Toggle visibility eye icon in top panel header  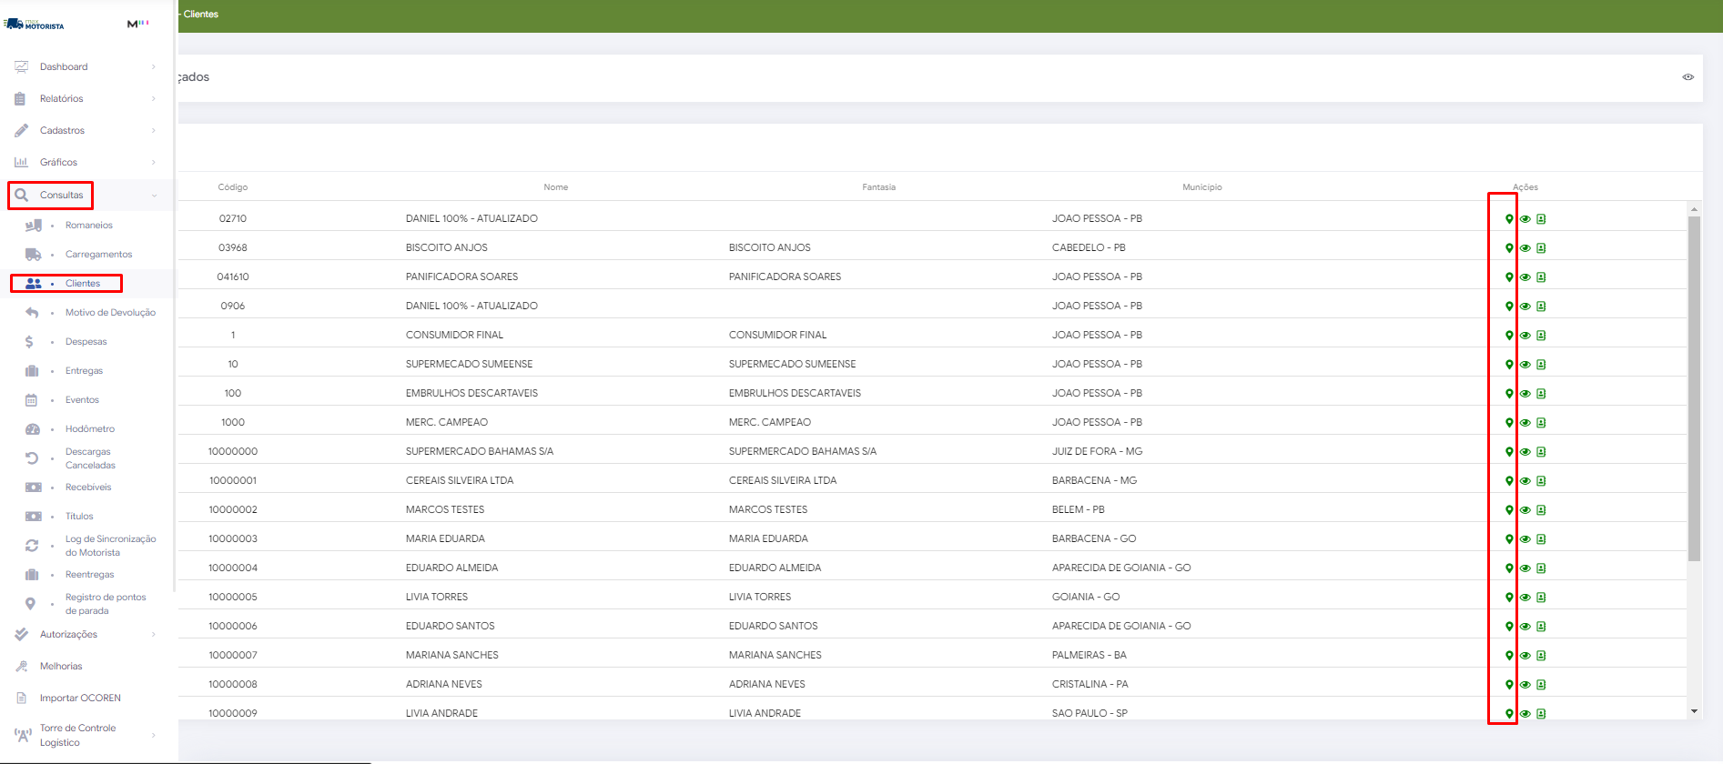1688,77
